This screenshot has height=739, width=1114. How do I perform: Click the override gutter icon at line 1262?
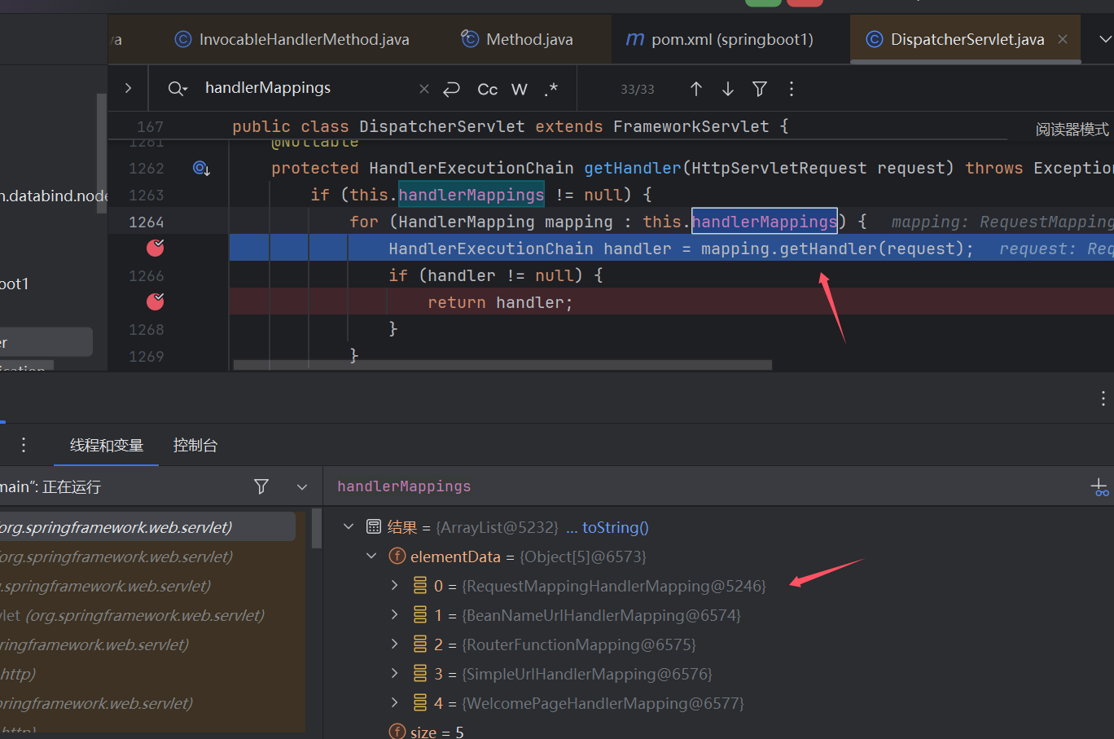tap(201, 168)
